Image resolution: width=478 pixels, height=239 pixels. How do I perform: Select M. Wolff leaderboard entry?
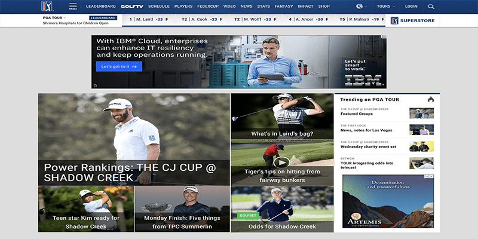click(256, 19)
